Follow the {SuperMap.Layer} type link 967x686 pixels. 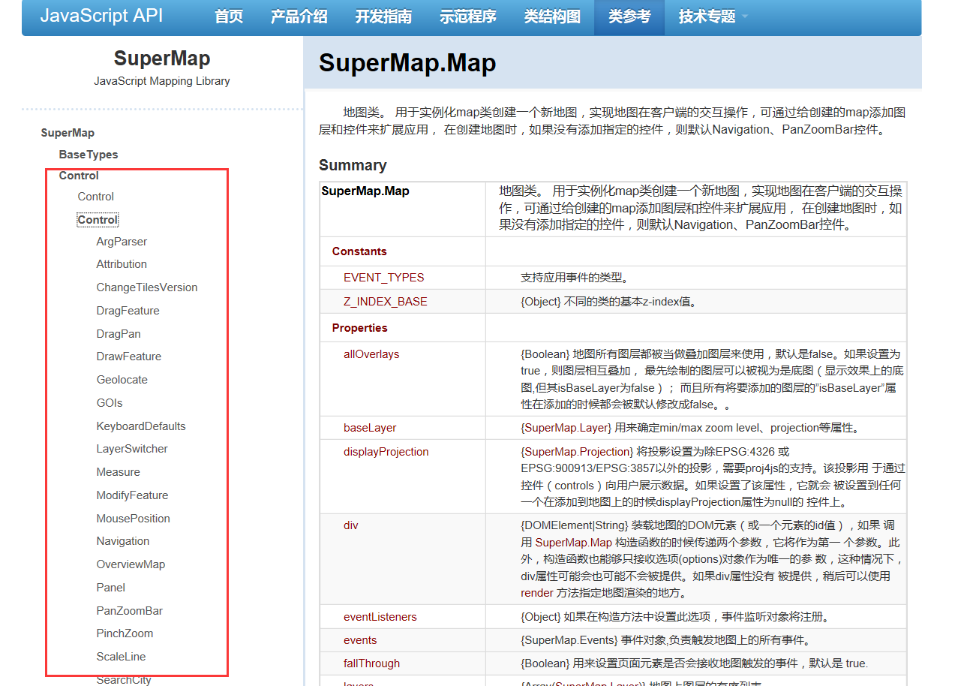(x=566, y=428)
